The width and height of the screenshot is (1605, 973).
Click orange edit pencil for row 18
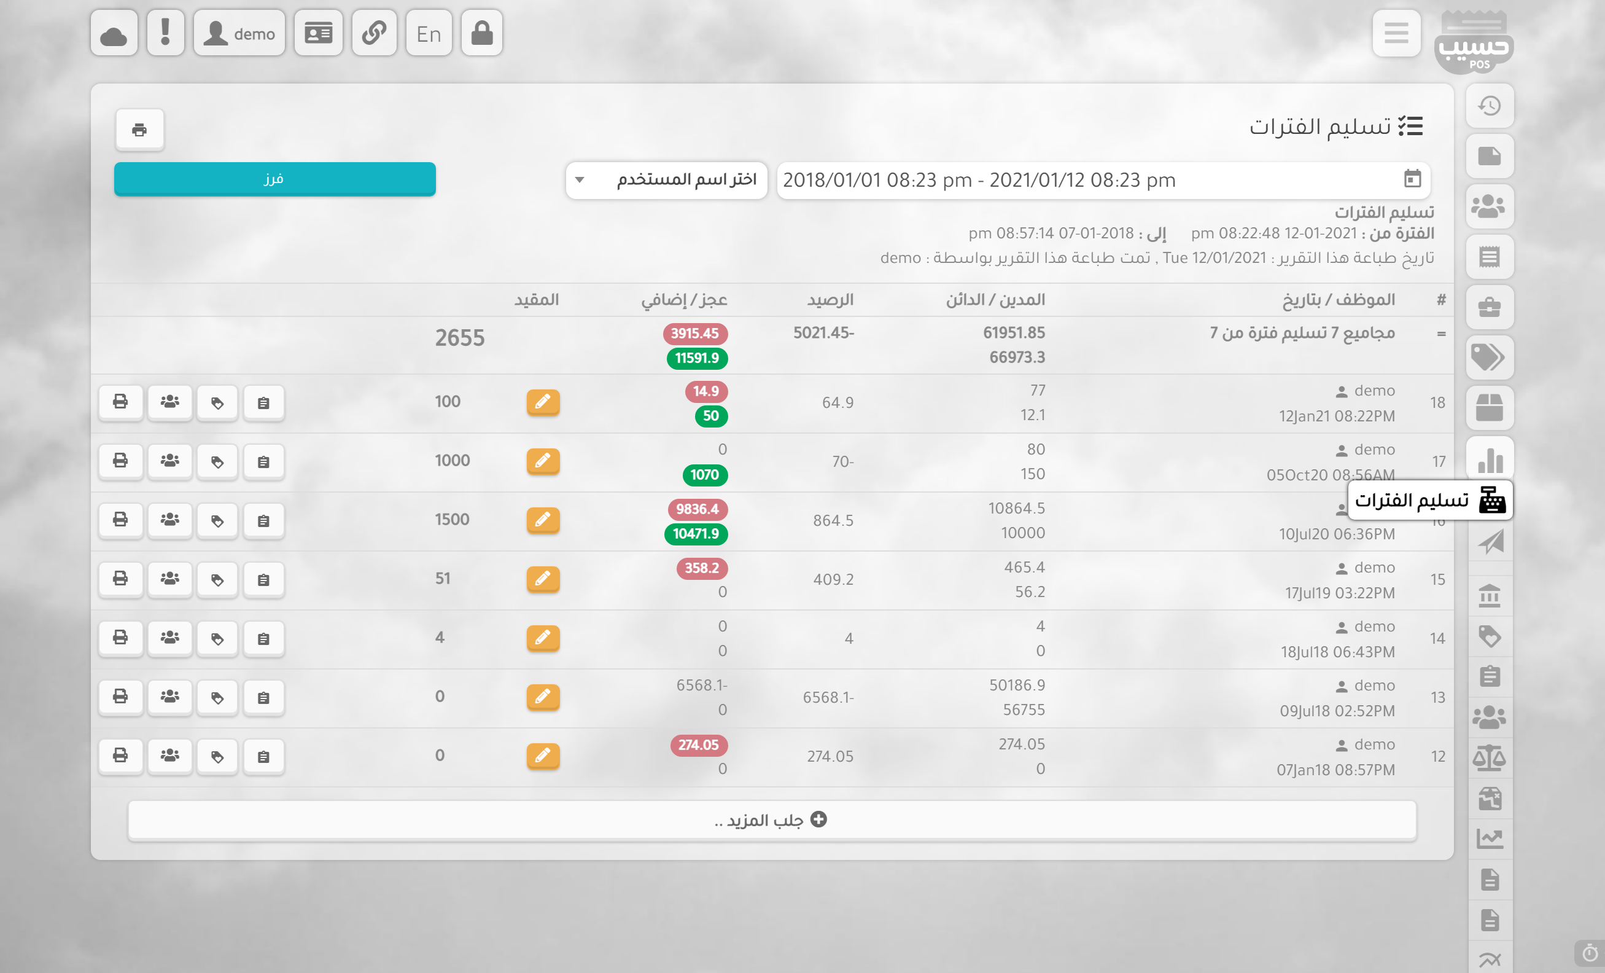pos(543,402)
